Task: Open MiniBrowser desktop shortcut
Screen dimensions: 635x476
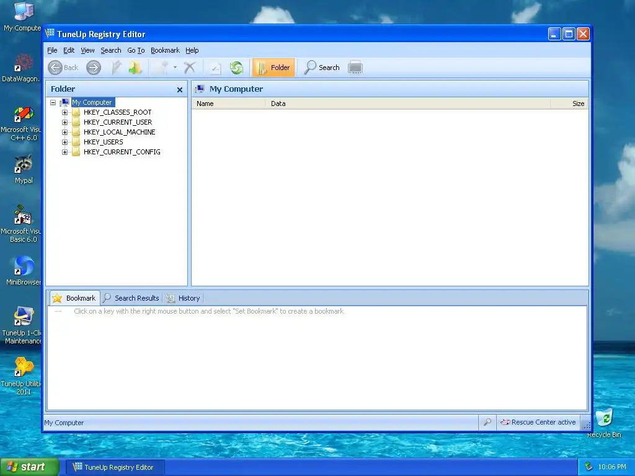Action: [x=23, y=270]
